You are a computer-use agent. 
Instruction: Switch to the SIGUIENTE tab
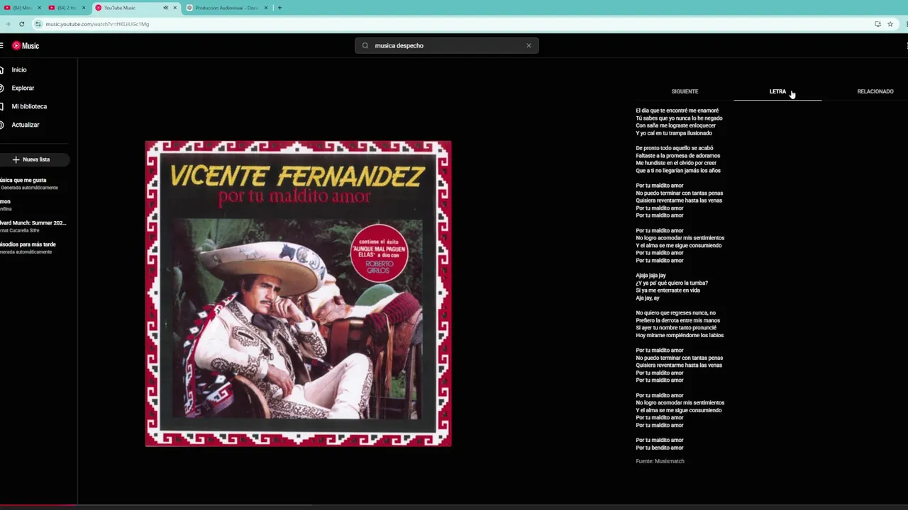[x=685, y=91]
